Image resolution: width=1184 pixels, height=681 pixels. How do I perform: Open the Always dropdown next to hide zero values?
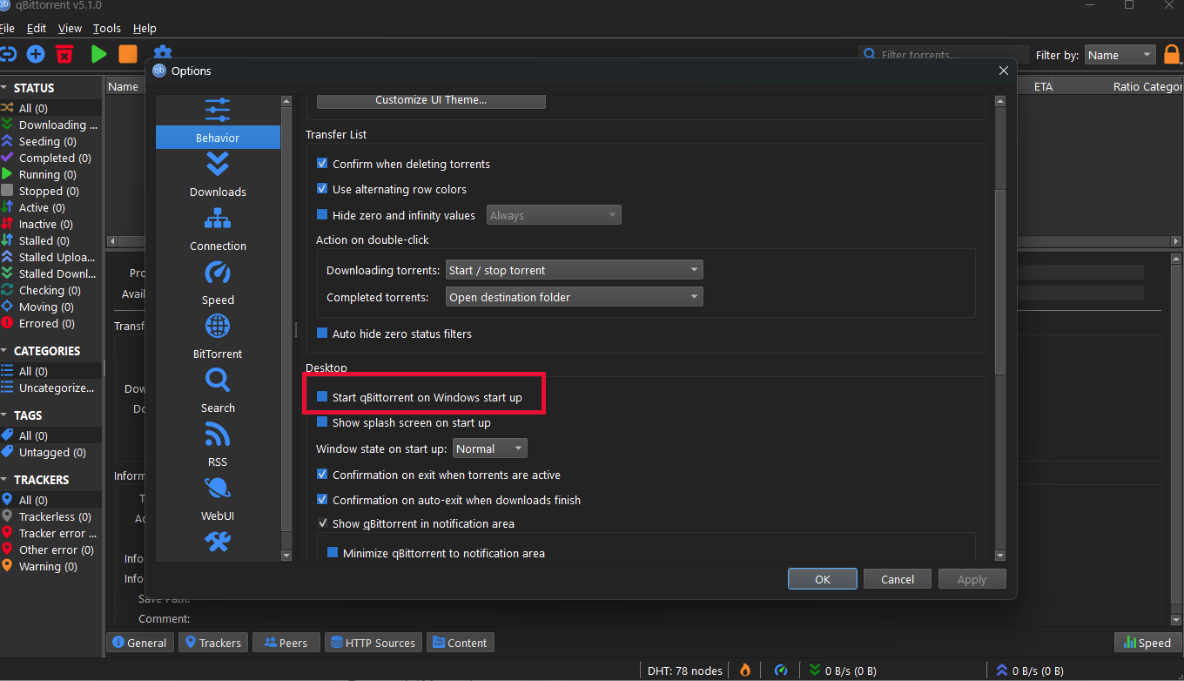[x=554, y=215]
